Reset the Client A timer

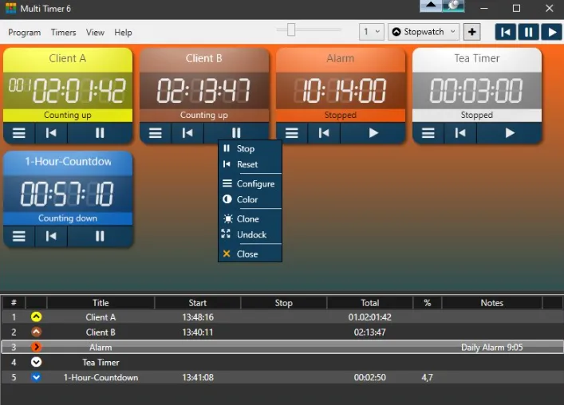click(x=51, y=133)
